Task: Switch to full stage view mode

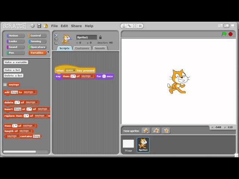Action: click(227, 26)
